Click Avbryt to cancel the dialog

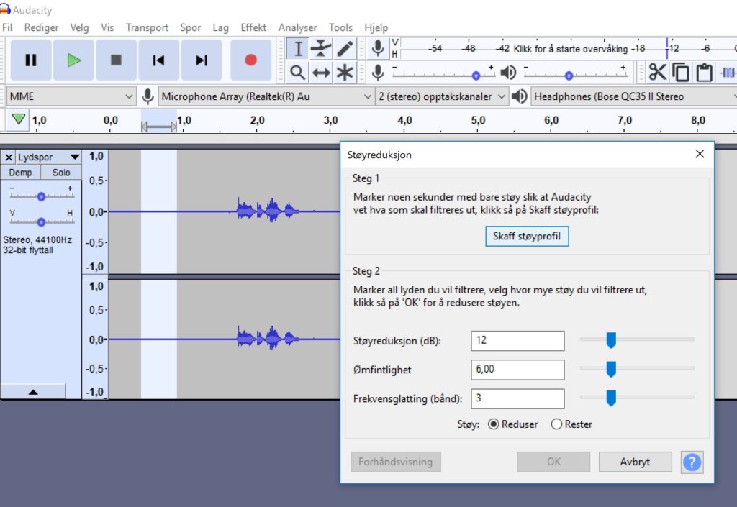[x=635, y=462]
